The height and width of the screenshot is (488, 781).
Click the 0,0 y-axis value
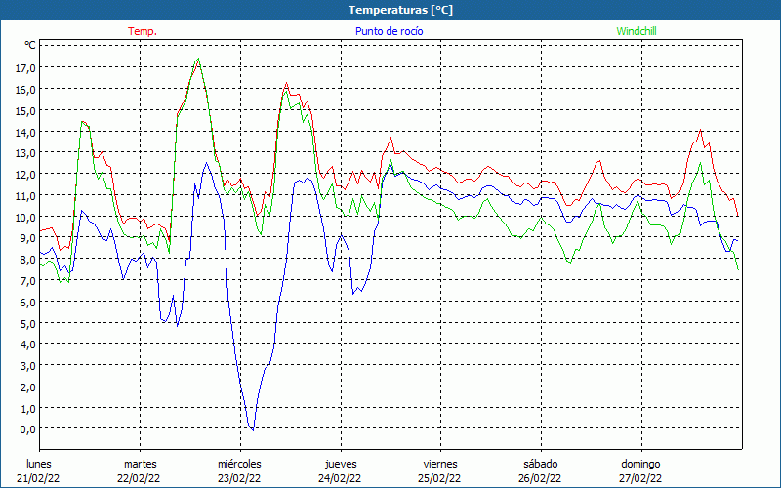click(x=27, y=428)
